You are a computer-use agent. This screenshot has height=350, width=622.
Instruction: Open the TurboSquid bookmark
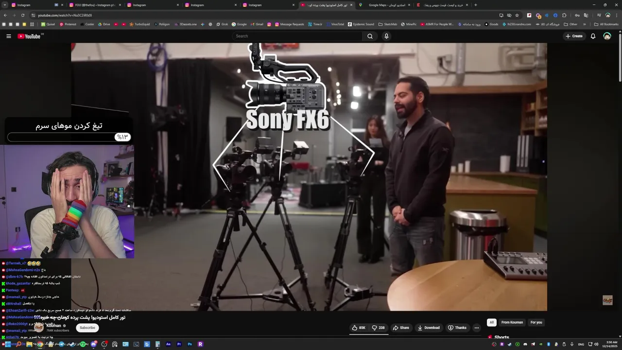[139, 24]
